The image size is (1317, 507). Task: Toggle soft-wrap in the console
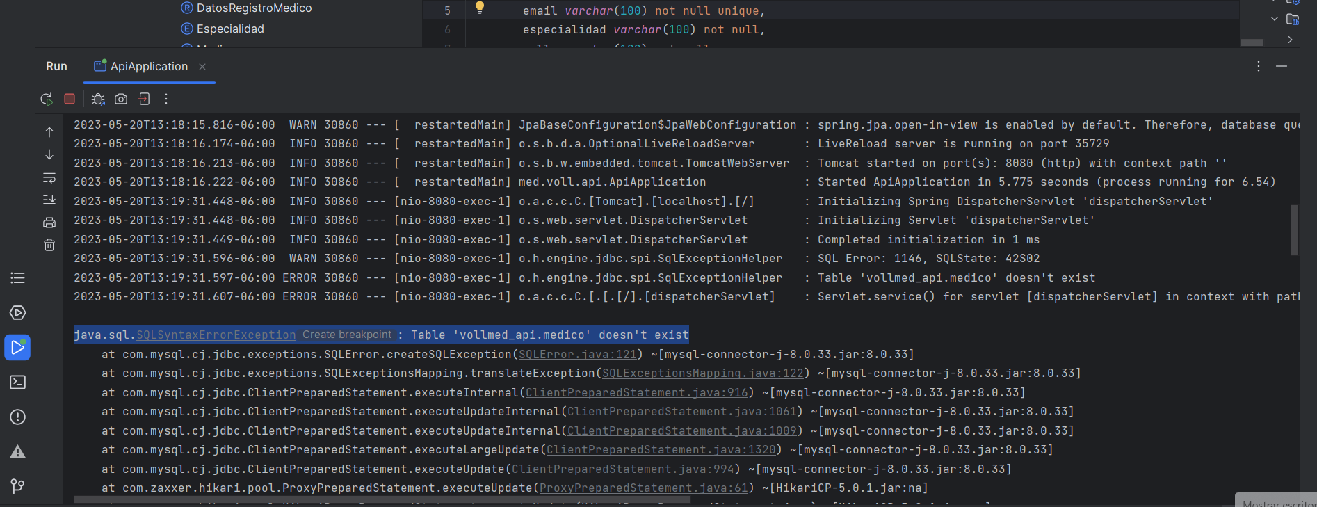coord(49,178)
